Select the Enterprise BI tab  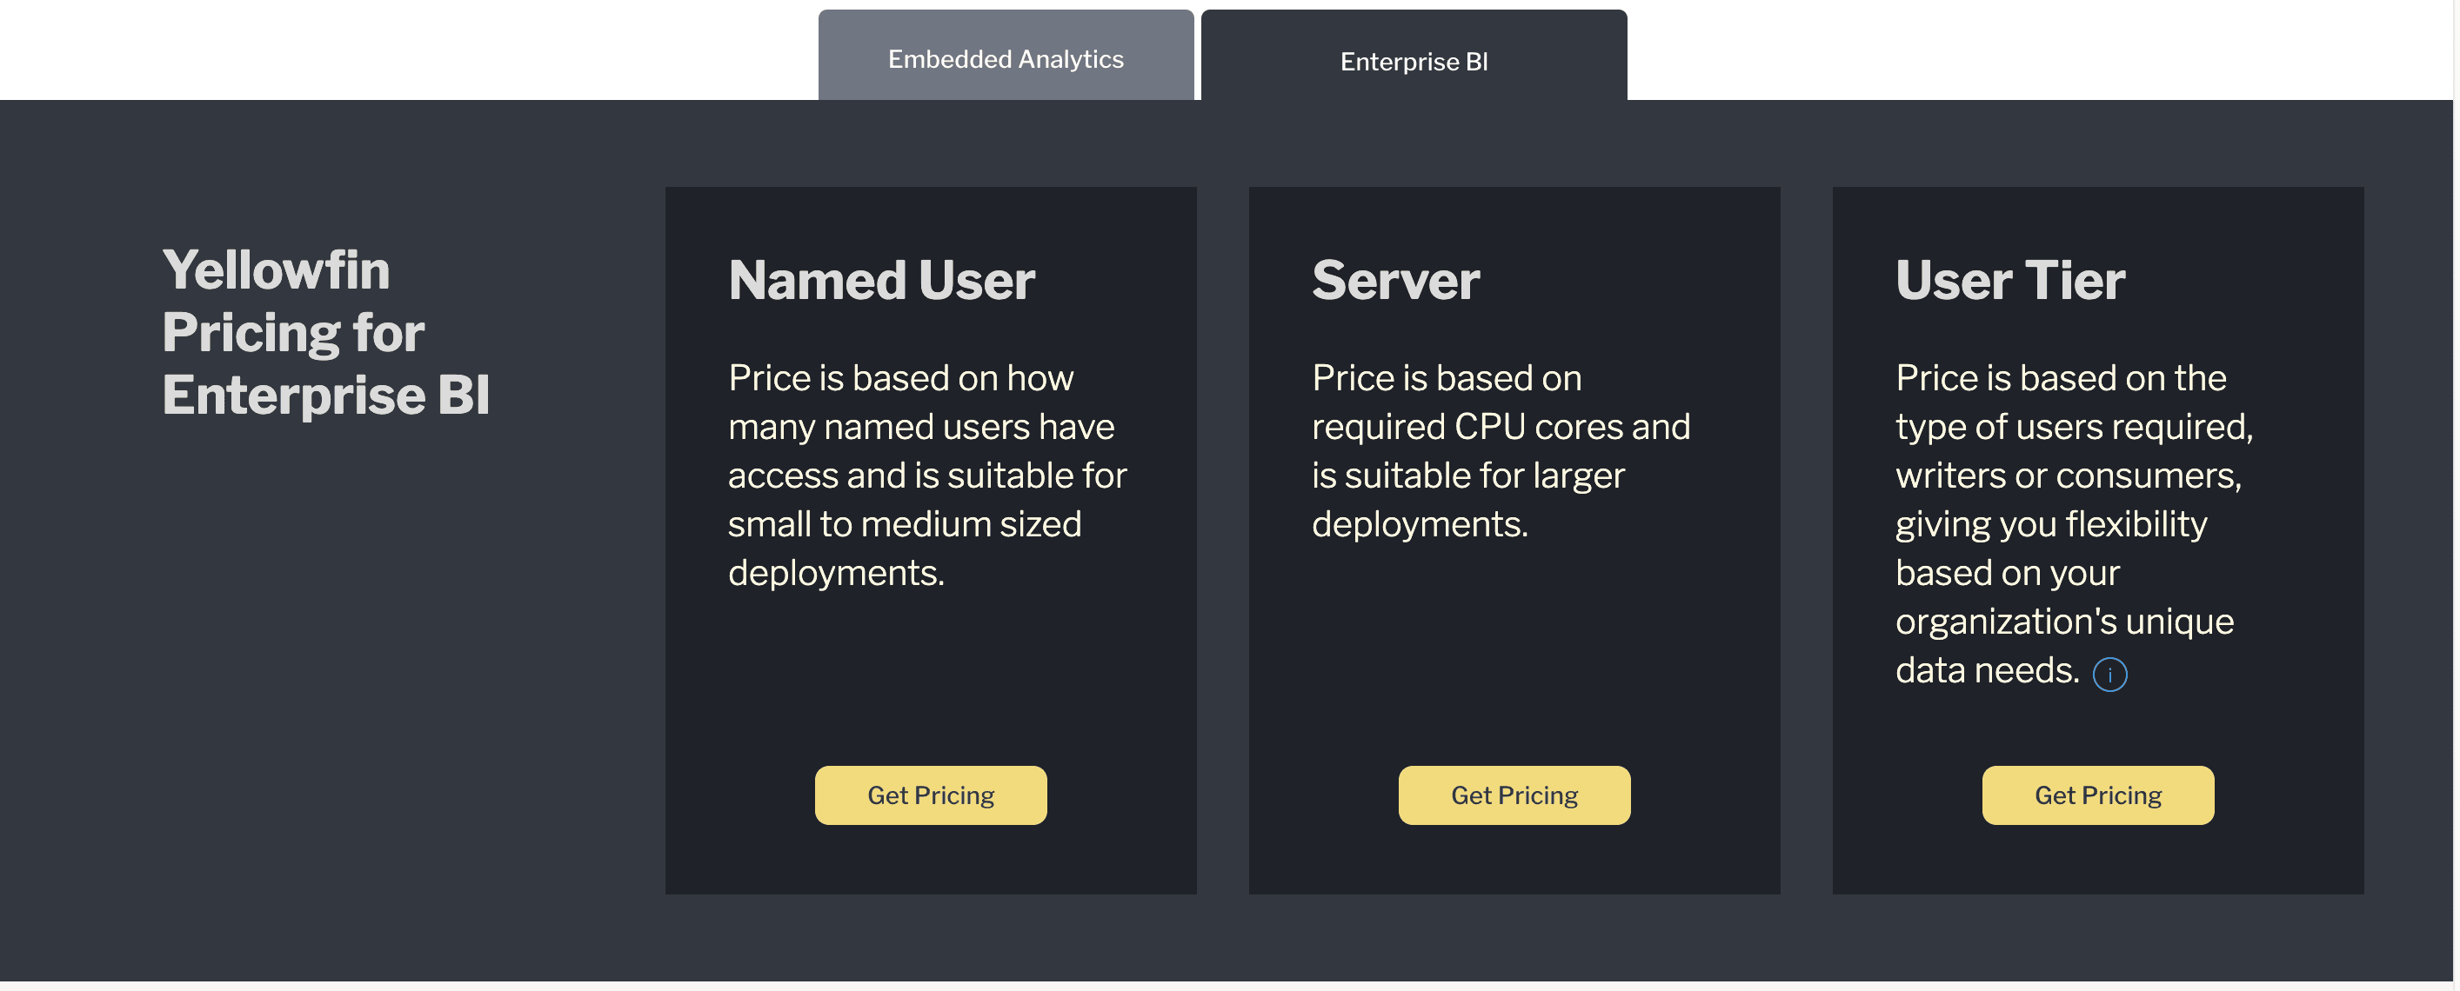click(x=1413, y=61)
